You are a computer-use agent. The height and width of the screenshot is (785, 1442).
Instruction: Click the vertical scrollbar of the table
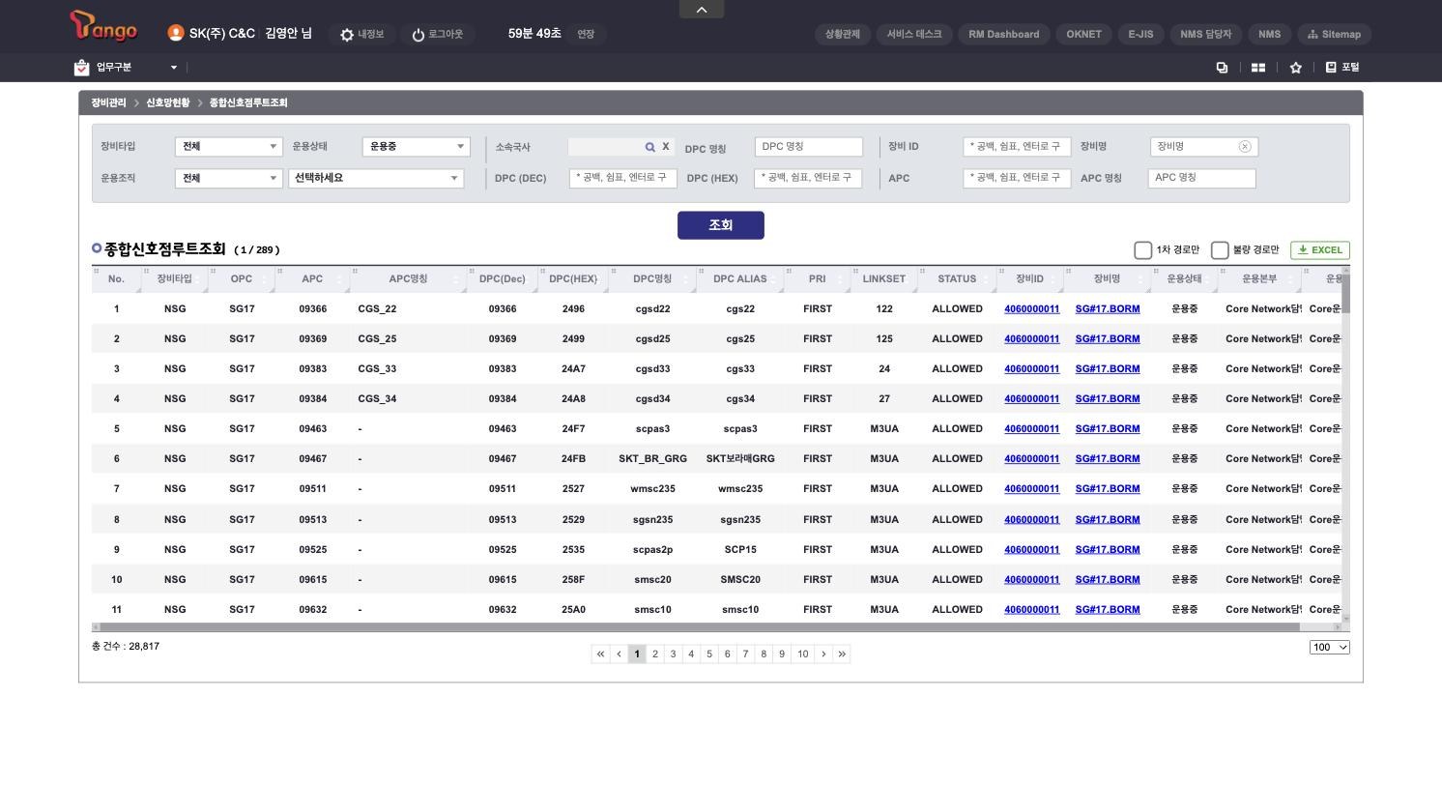(x=1345, y=293)
